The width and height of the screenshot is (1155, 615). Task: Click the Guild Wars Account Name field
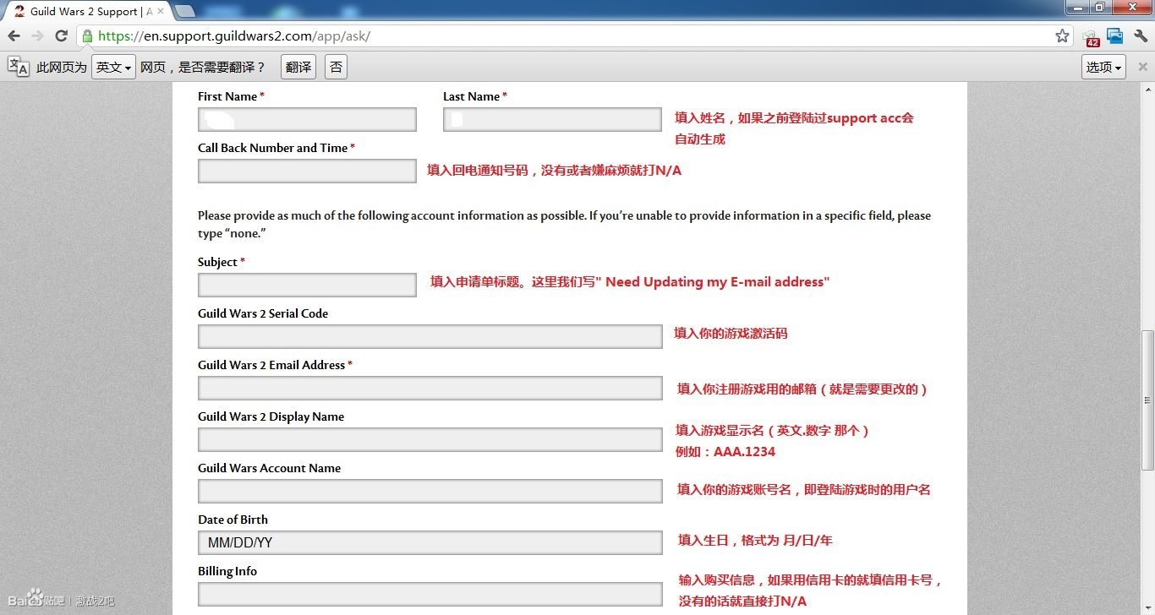pos(430,491)
